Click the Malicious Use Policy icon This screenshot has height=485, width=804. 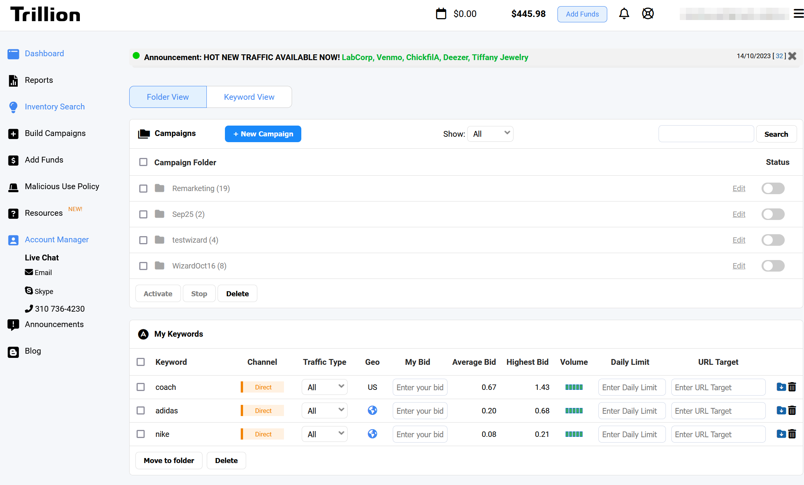coord(13,187)
